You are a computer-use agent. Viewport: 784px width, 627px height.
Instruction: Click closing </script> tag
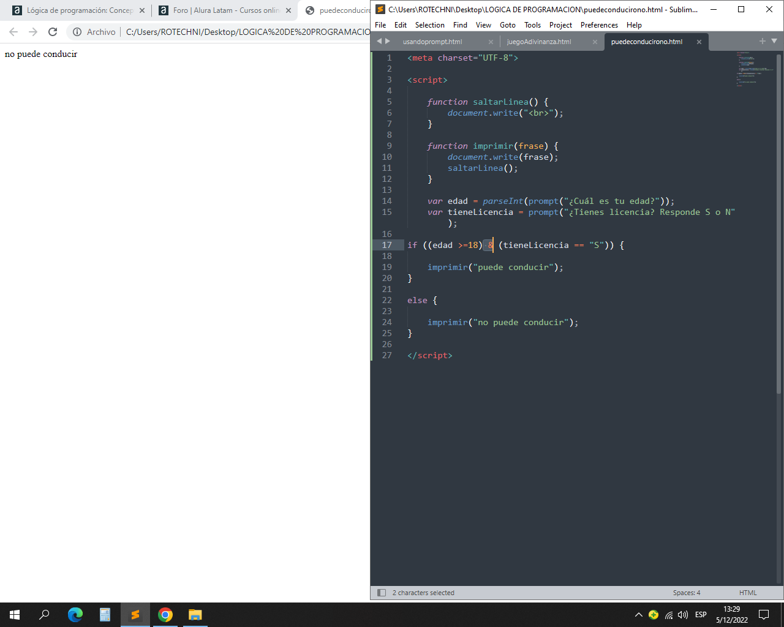coord(430,355)
